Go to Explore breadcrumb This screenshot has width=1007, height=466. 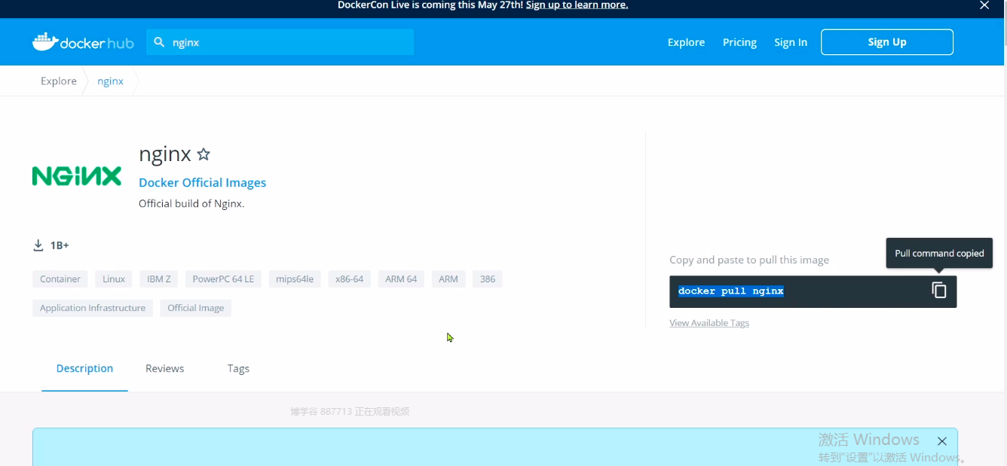coord(59,81)
